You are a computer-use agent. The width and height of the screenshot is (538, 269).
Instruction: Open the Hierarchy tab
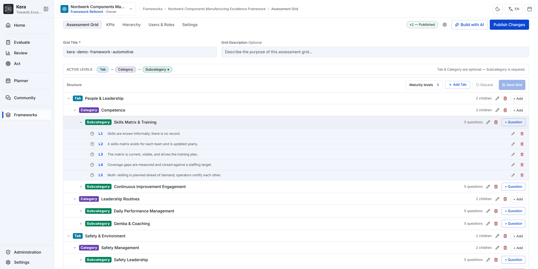tap(131, 25)
